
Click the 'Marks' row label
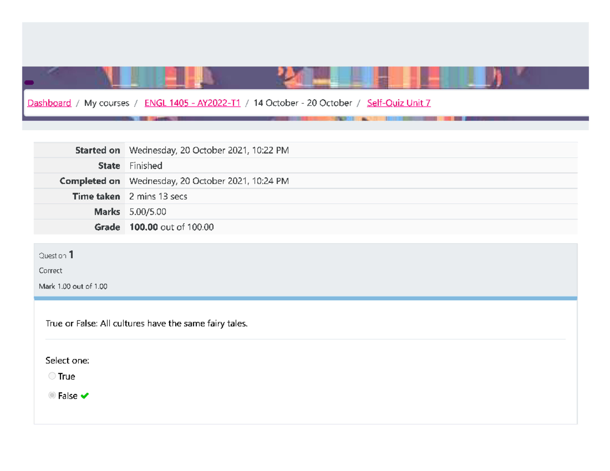(x=107, y=212)
